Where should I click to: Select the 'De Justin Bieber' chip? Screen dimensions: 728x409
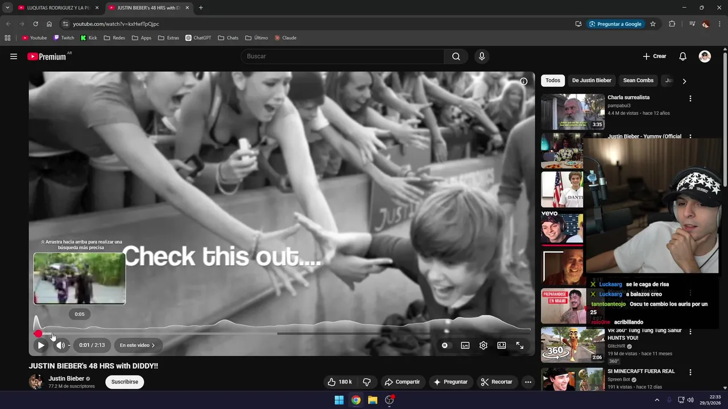(x=591, y=81)
